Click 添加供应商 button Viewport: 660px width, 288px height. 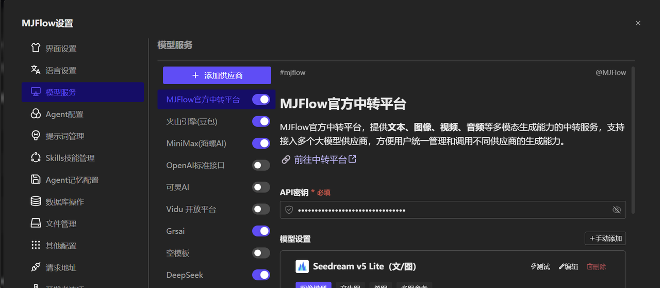pyautogui.click(x=217, y=75)
